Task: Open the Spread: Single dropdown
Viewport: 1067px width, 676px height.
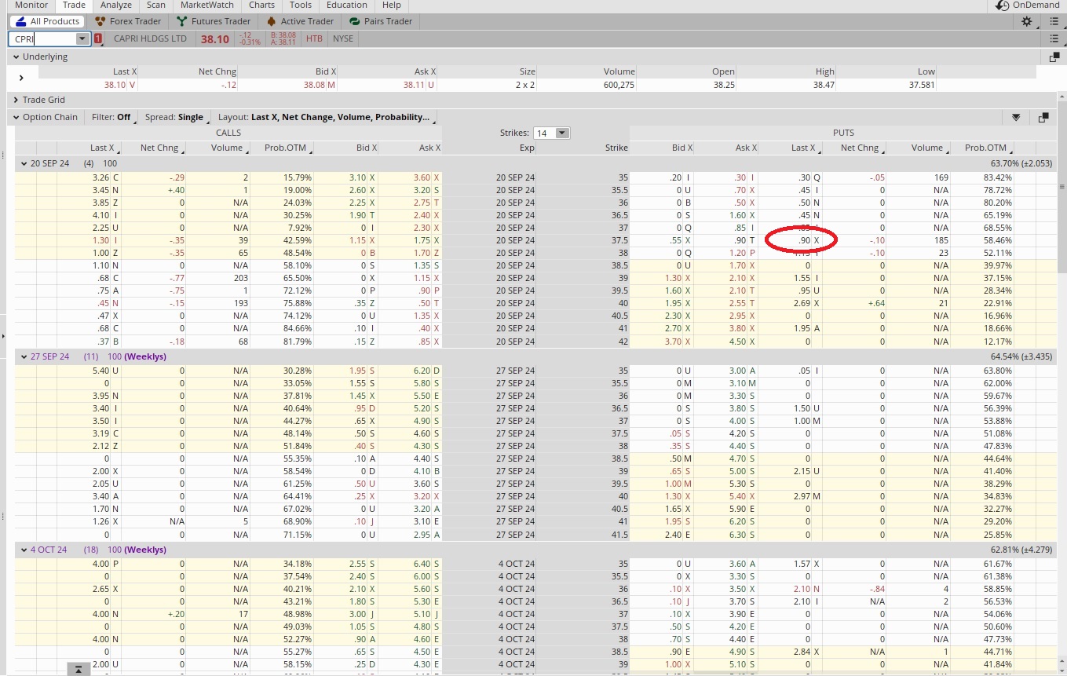Action: point(176,117)
